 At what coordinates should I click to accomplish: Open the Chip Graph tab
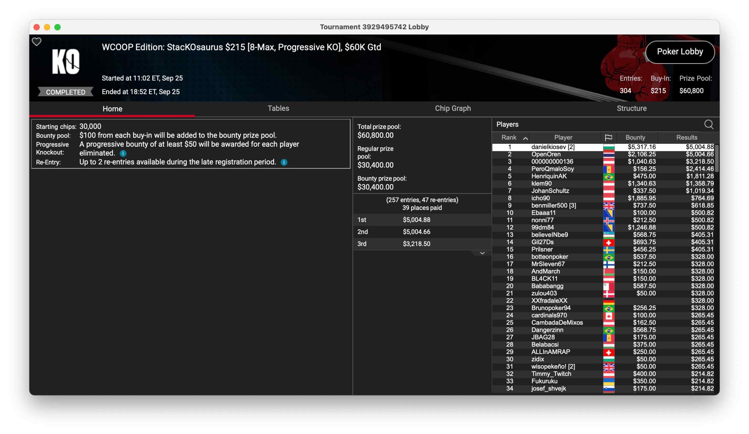point(453,108)
